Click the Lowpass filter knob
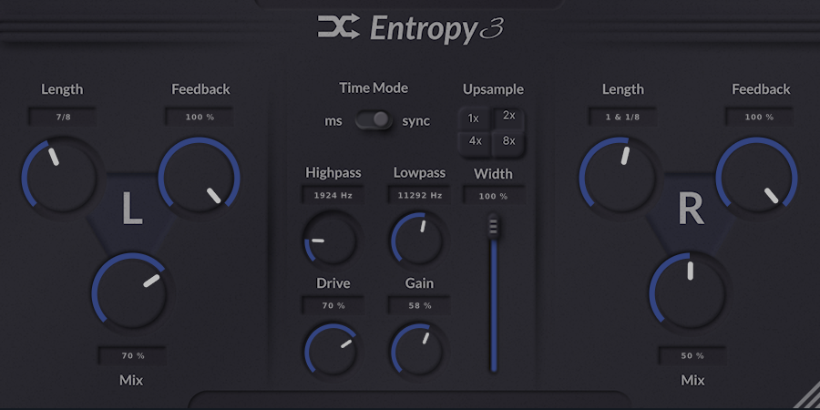820x410 pixels. [417, 240]
